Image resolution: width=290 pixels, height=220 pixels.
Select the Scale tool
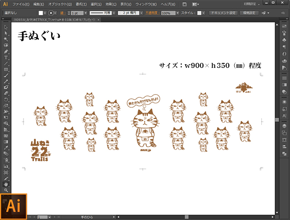[x=6, y=105]
